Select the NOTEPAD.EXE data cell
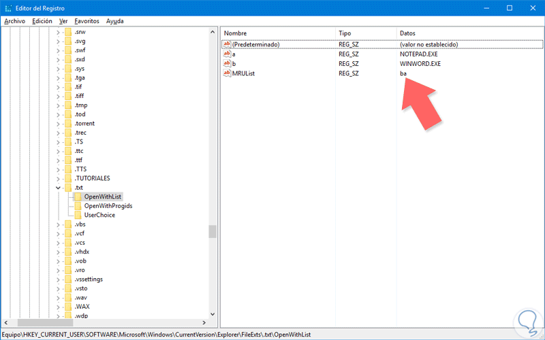 (418, 54)
